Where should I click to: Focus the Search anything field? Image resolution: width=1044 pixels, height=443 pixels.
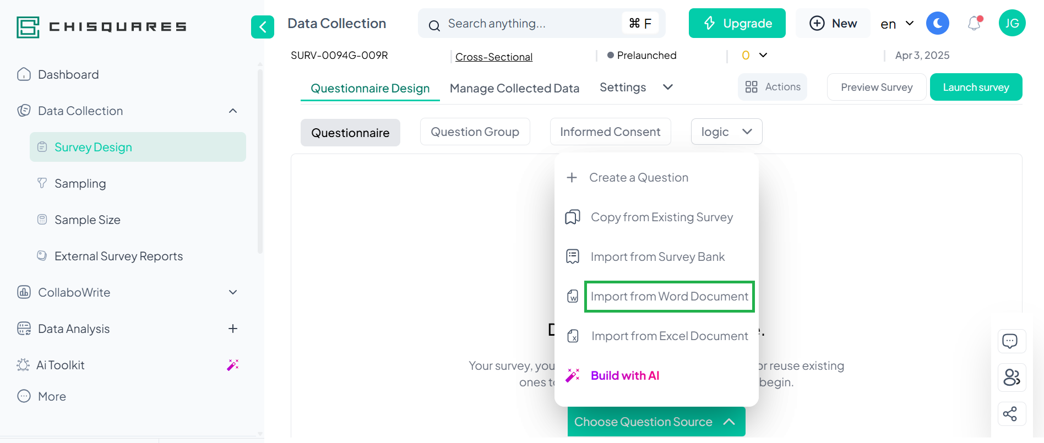pyautogui.click(x=541, y=24)
